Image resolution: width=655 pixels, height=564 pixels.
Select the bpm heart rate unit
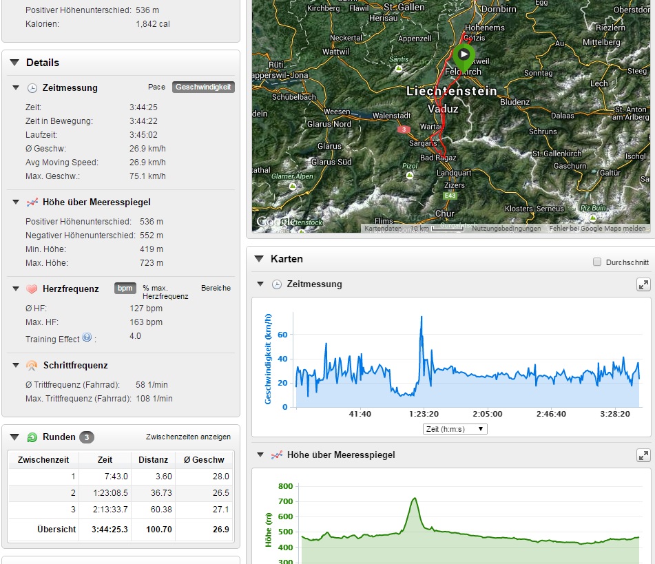125,289
